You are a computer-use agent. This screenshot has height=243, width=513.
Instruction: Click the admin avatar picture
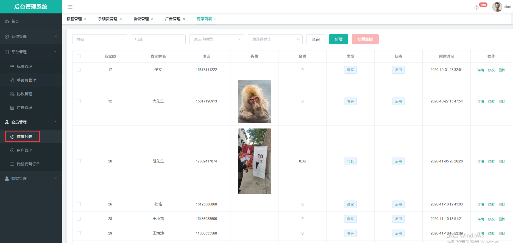[x=497, y=7]
